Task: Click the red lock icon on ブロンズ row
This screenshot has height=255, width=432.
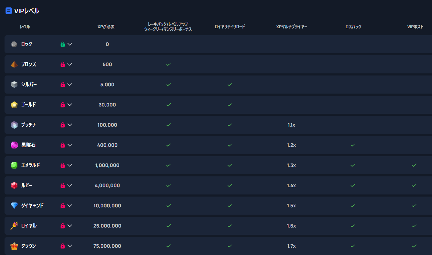Action: [63, 64]
